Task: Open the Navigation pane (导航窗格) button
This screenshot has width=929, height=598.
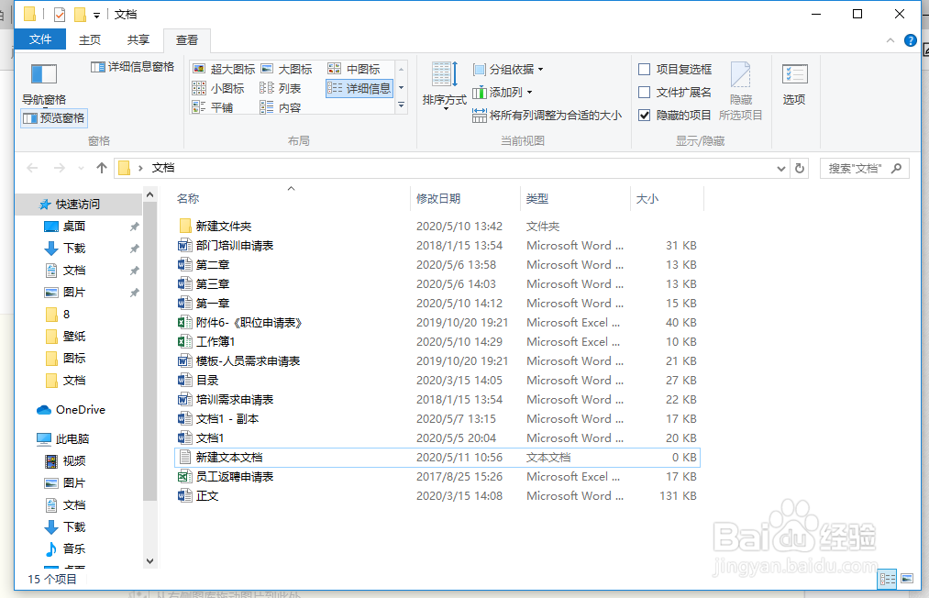Action: 44,84
